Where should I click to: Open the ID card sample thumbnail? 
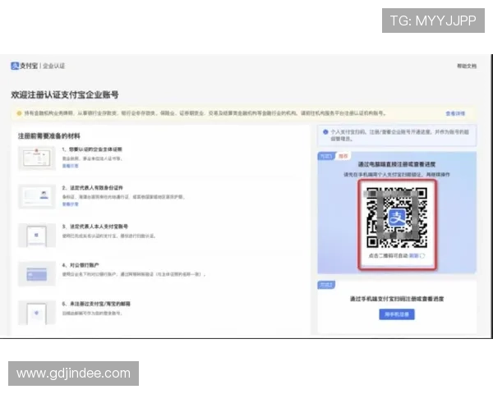click(37, 196)
